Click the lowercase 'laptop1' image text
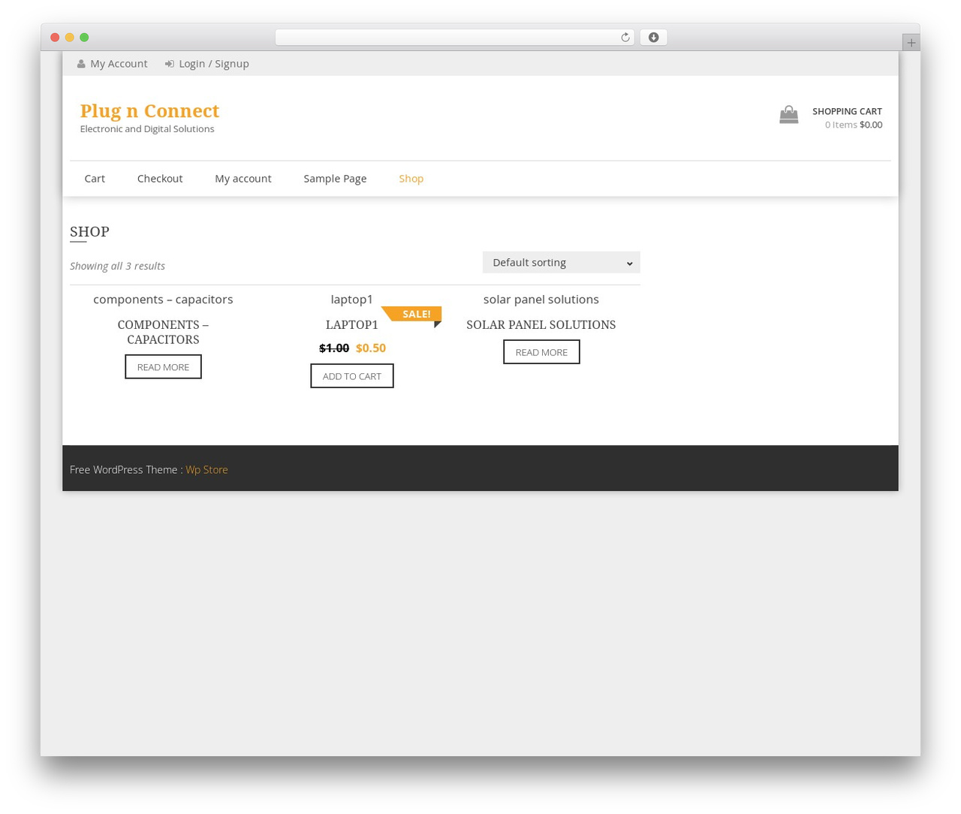Viewport: 961px width, 814px height. 352,299
